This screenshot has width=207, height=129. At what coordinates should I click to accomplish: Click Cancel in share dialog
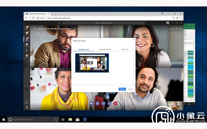click(x=130, y=89)
